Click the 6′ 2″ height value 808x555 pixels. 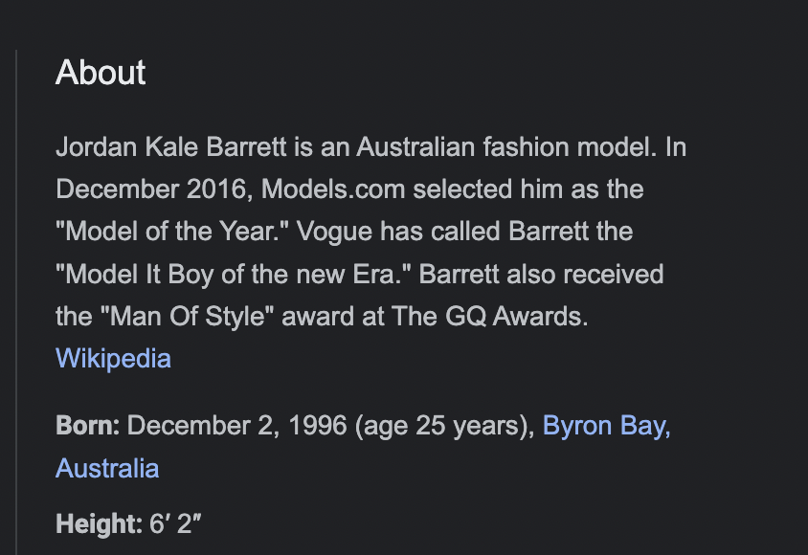pyautogui.click(x=175, y=523)
